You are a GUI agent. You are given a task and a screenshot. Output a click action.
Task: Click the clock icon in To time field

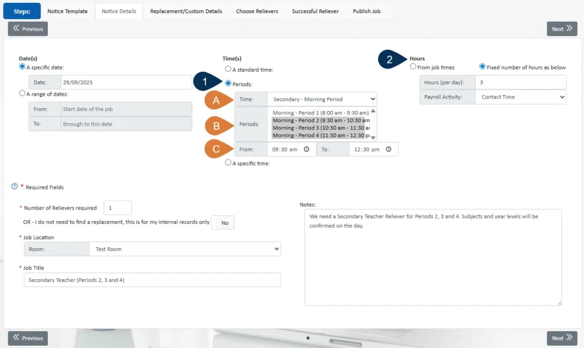388,149
